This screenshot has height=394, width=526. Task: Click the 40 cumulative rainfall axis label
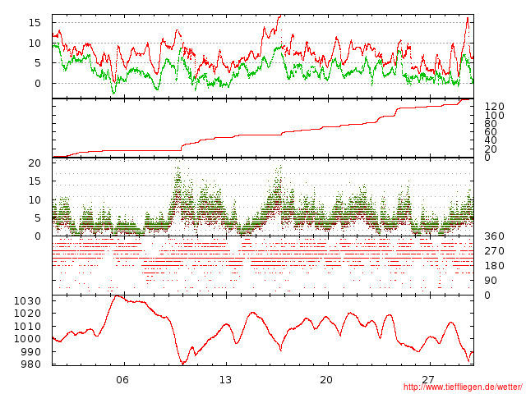(491, 140)
